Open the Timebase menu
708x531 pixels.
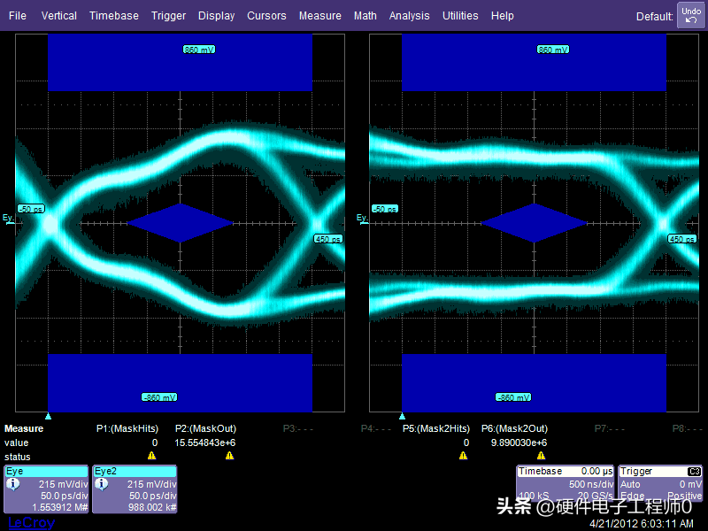(114, 16)
